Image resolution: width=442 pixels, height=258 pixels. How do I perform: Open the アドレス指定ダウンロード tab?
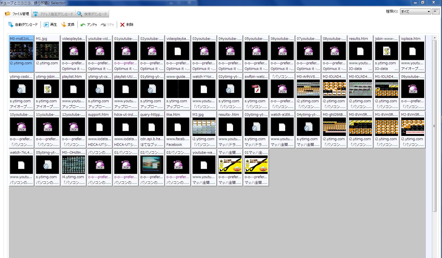click(x=53, y=14)
